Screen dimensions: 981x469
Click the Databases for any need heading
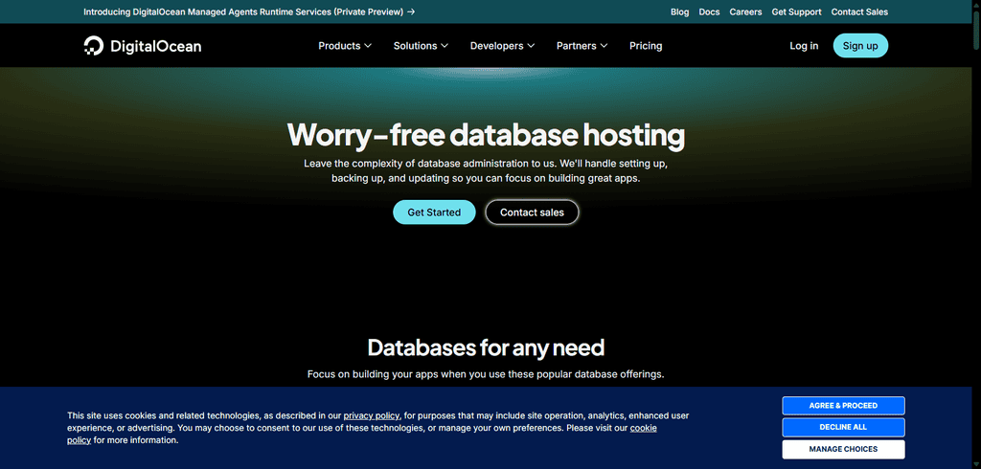pyautogui.click(x=486, y=347)
